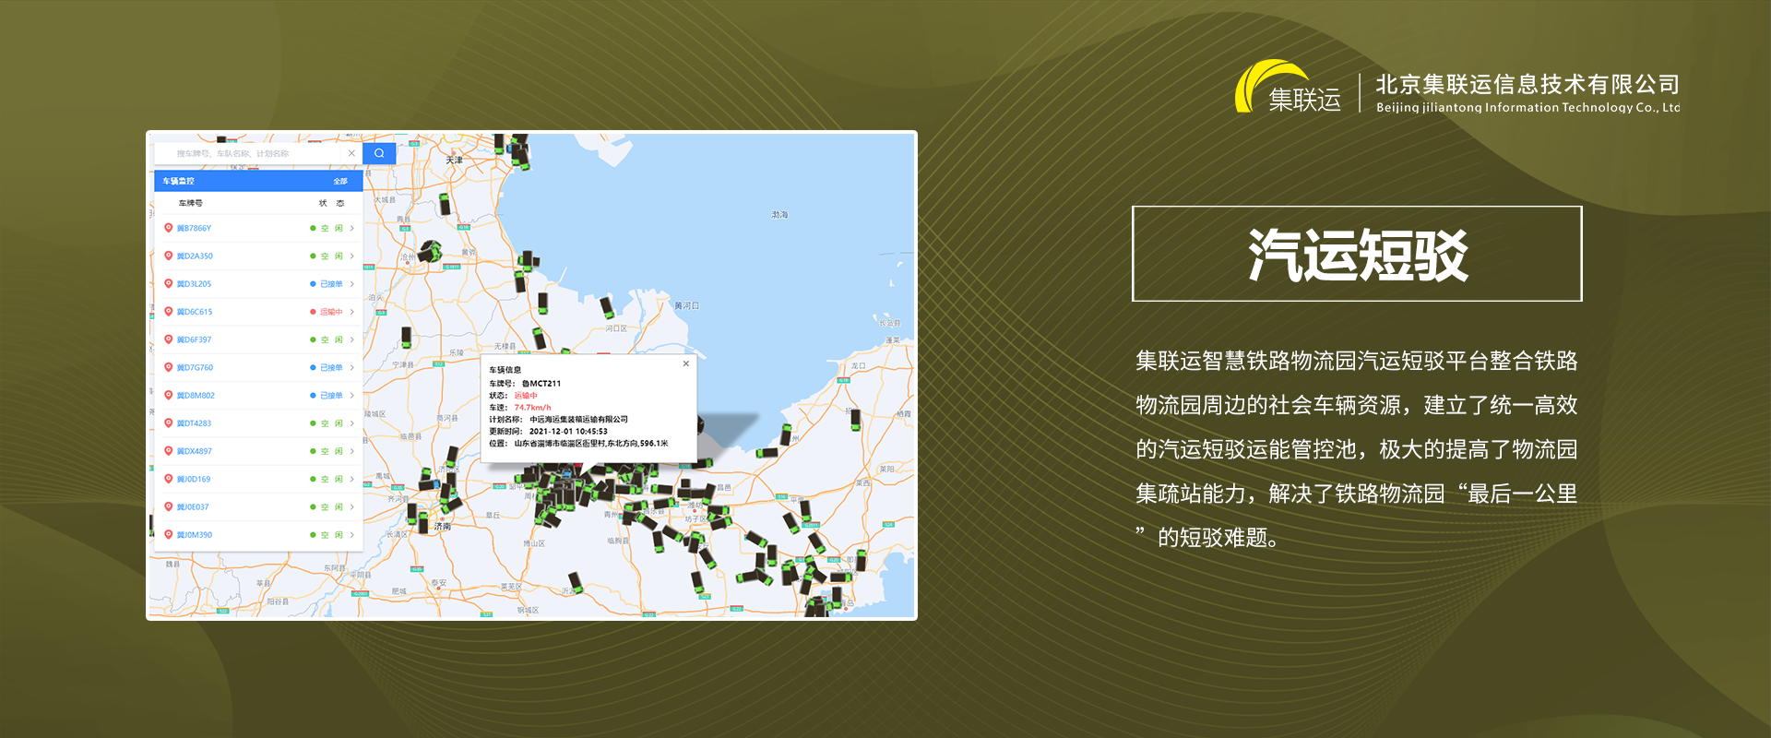Open vehicle plate link 冀D6F397
Viewport: 1771px width, 738px height.
(x=194, y=339)
